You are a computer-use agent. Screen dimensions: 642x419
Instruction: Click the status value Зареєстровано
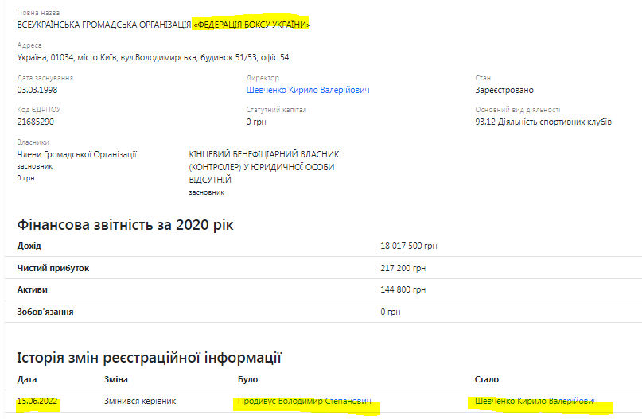(x=504, y=91)
